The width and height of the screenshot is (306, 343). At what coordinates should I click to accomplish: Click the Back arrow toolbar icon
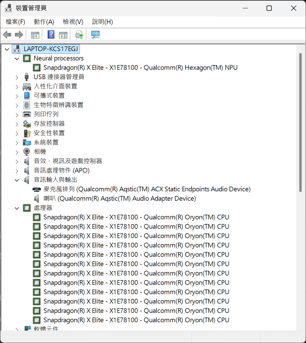point(7,35)
